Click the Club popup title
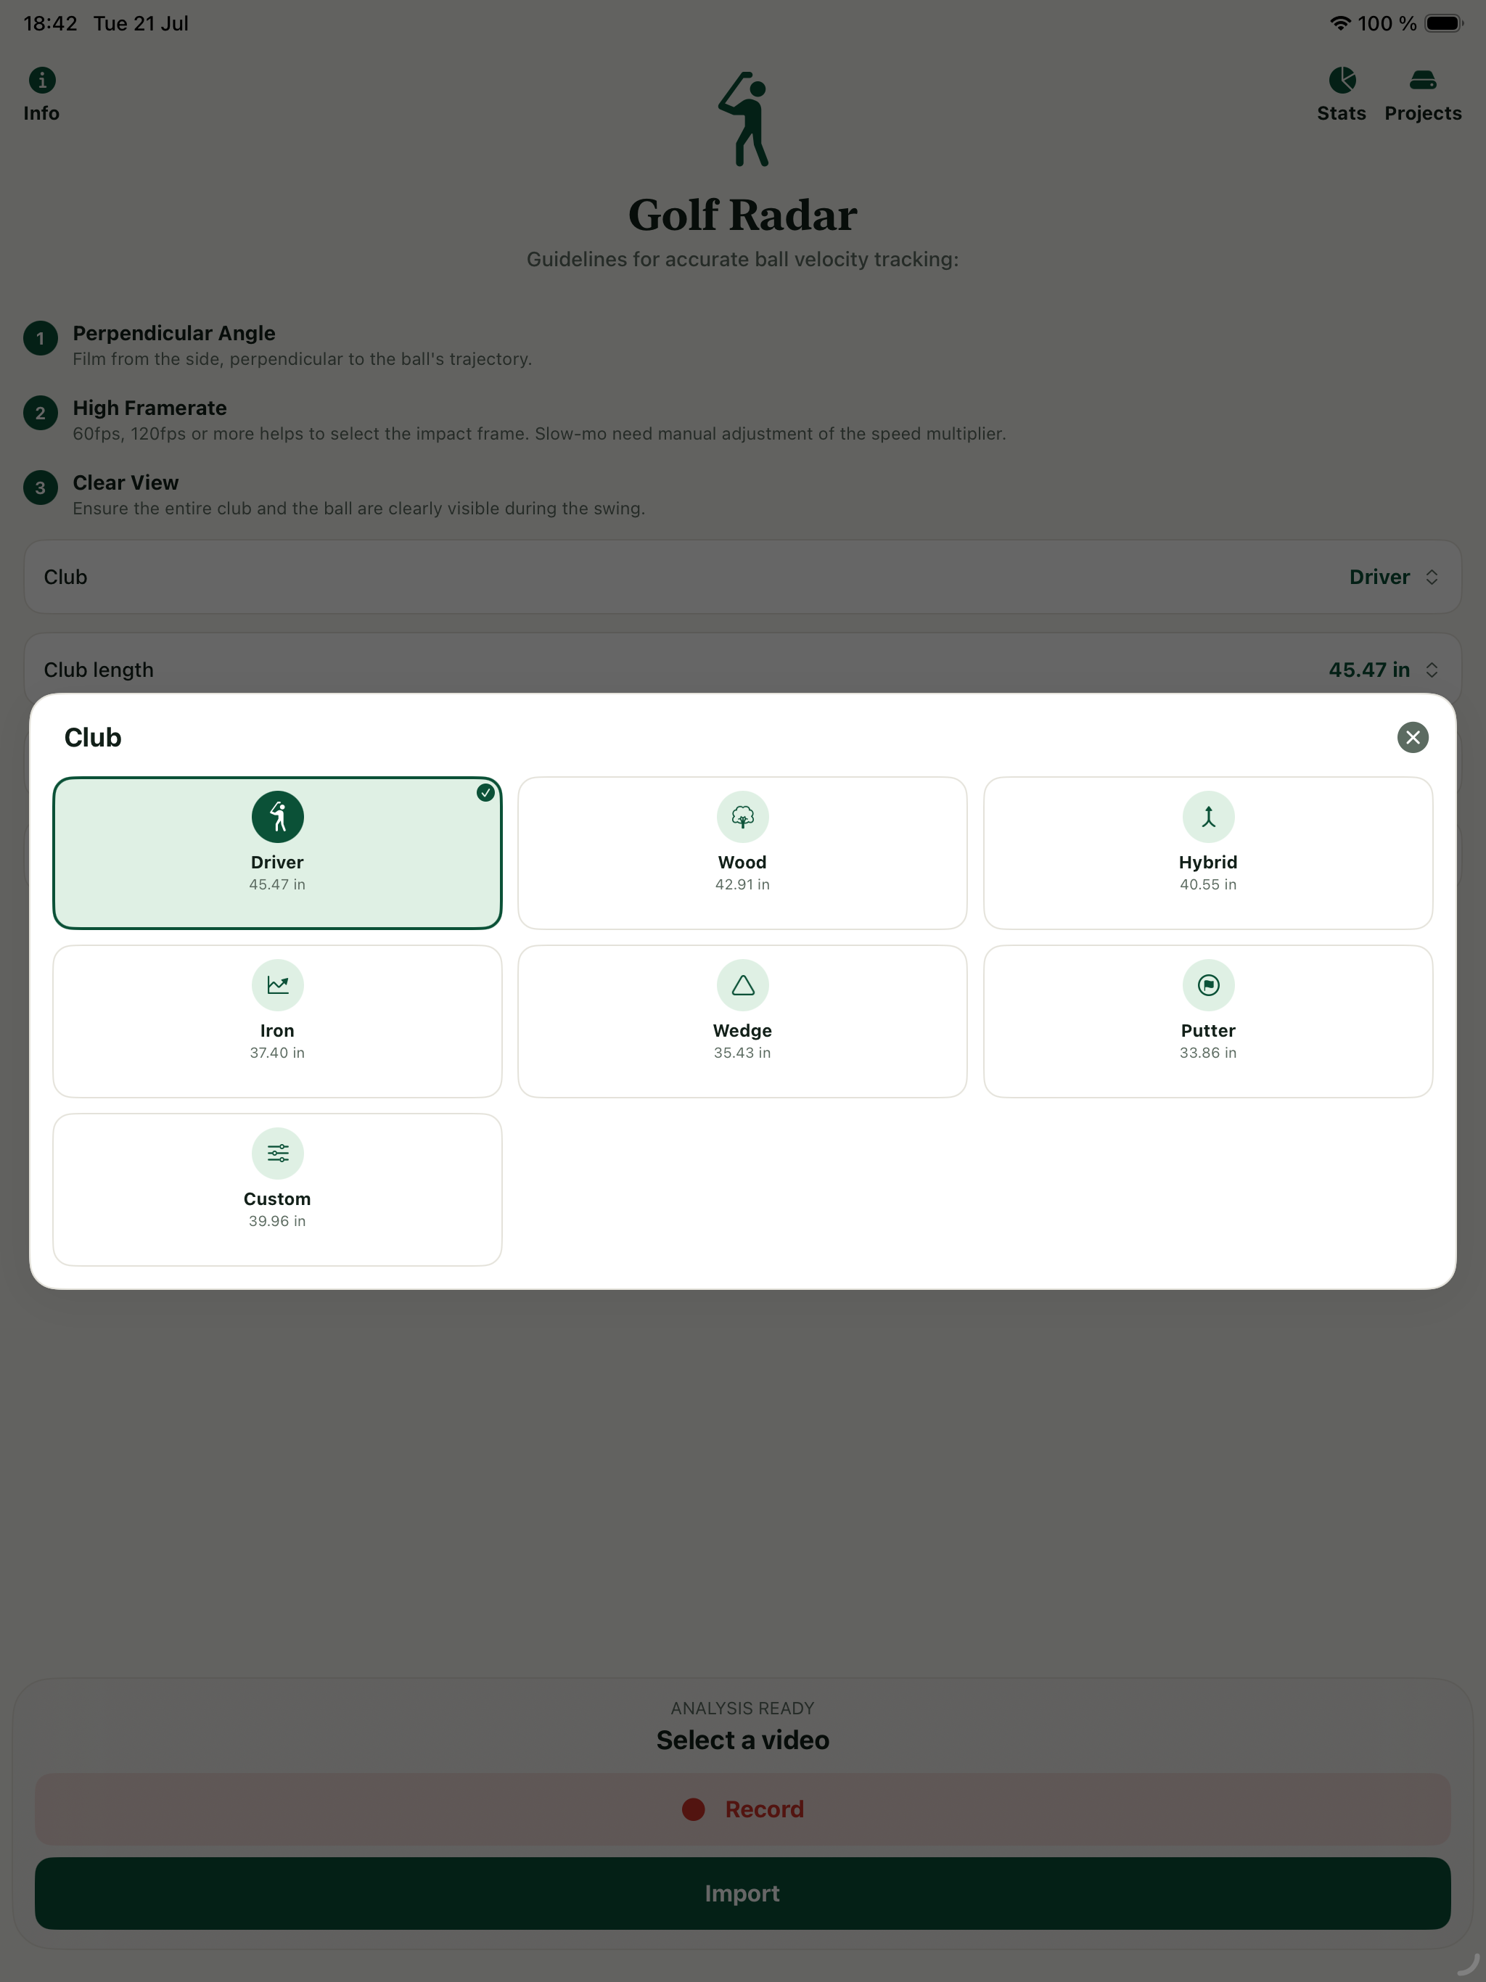 93,737
